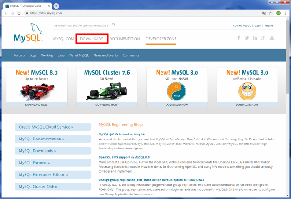Click the search magnifier icon
This screenshot has width=291, height=199.
[114, 25]
